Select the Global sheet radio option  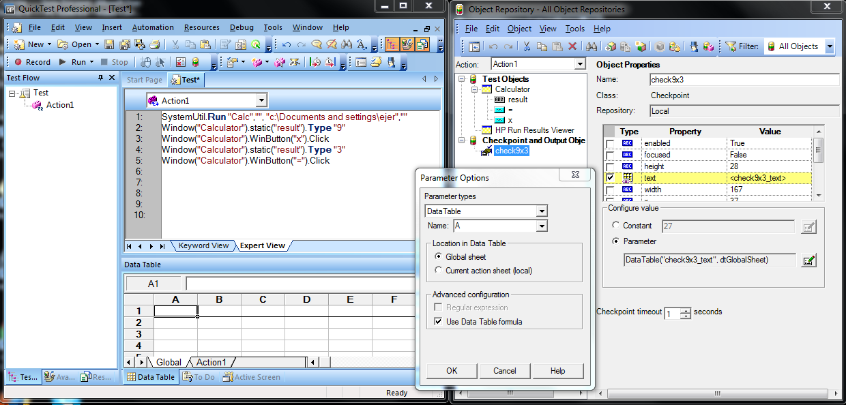point(439,257)
